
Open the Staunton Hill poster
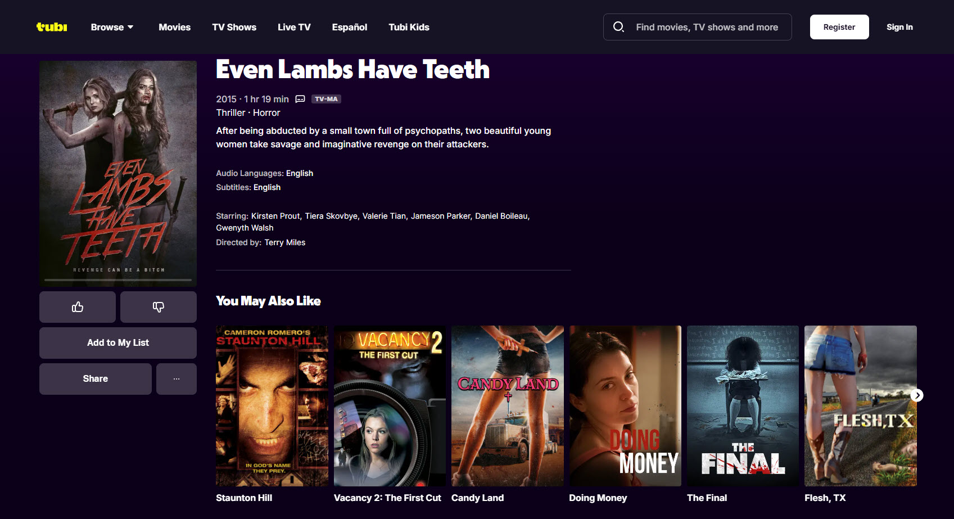click(x=272, y=406)
